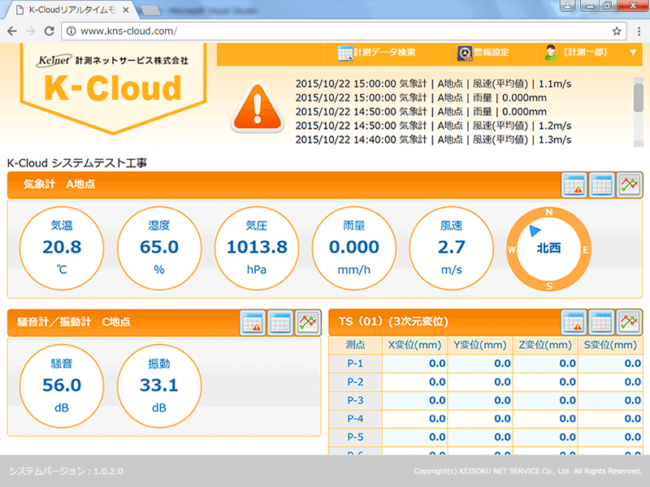
Task: Click the 15:00:00 風速(平均値) 1.1m/s alert
Action: coord(433,84)
